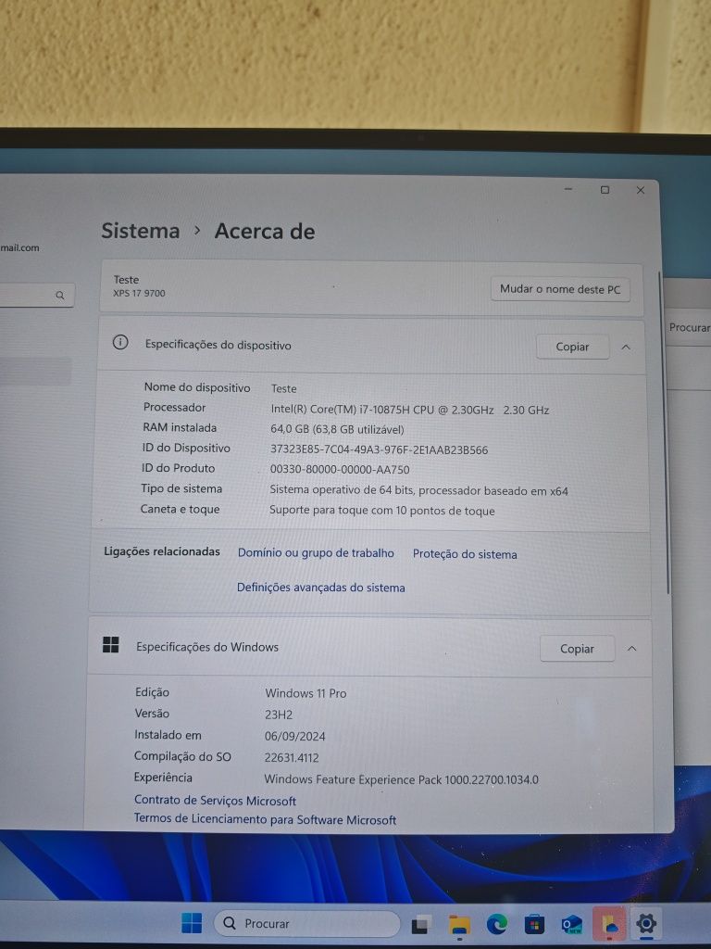This screenshot has width=711, height=949.
Task: Click the Acerca de page title
Action: coord(265,231)
